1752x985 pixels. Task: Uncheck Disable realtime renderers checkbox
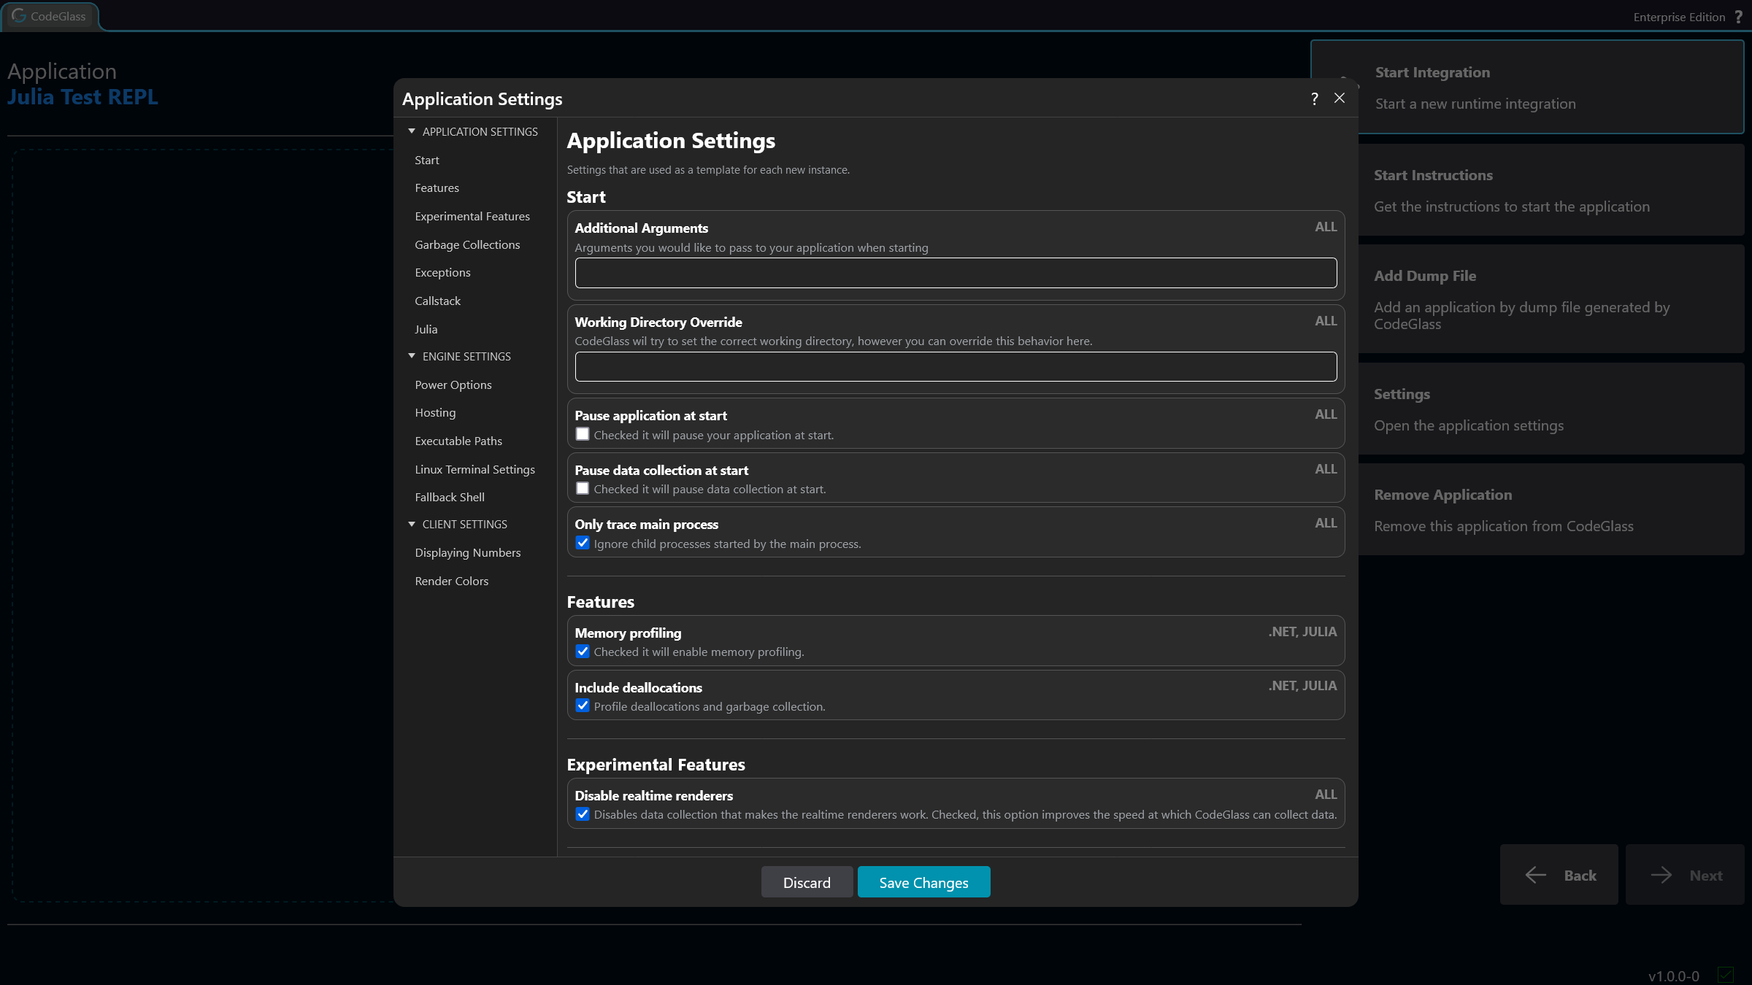pyautogui.click(x=583, y=814)
